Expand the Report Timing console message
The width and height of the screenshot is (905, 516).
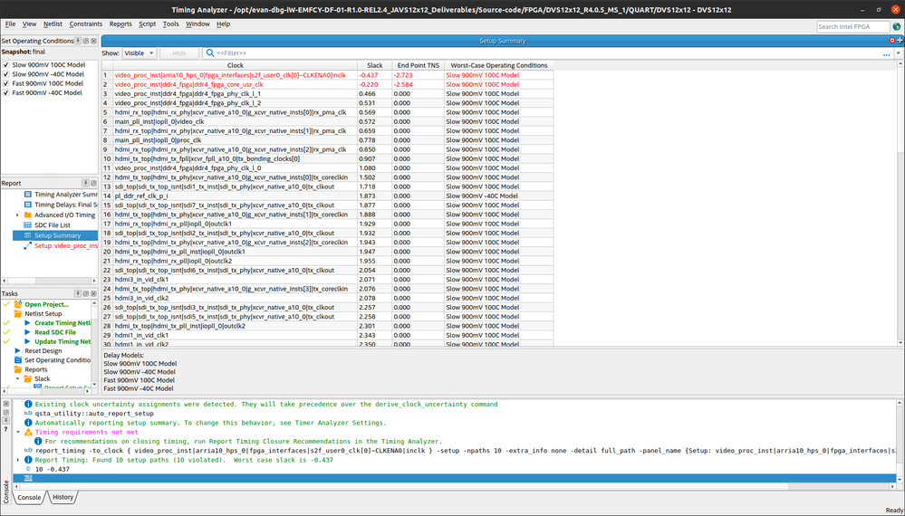coord(17,460)
